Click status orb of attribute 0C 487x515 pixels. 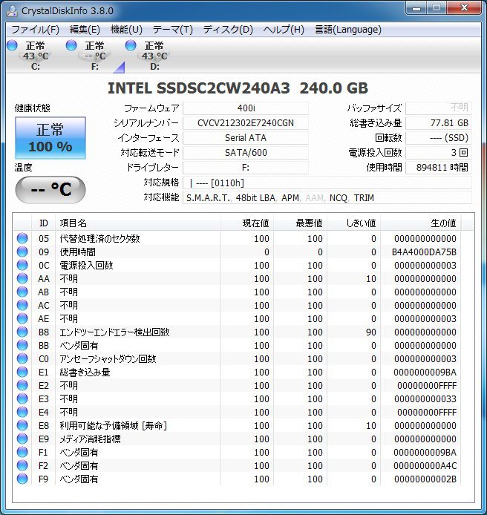click(22, 265)
